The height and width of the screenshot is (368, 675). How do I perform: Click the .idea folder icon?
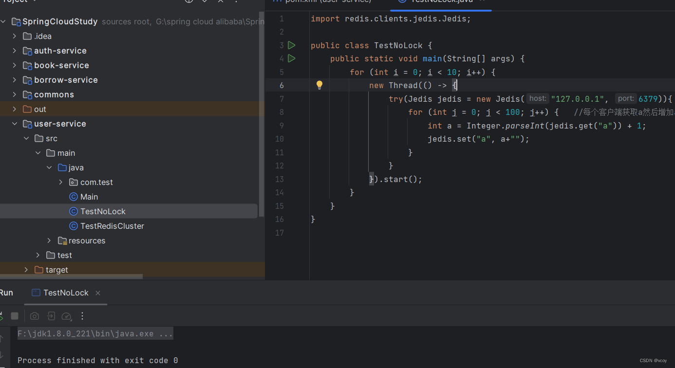27,36
